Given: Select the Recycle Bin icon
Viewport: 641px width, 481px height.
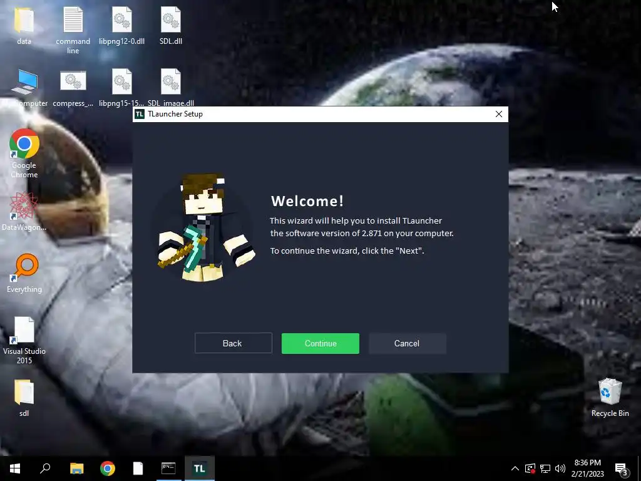Looking at the screenshot, I should click(610, 398).
